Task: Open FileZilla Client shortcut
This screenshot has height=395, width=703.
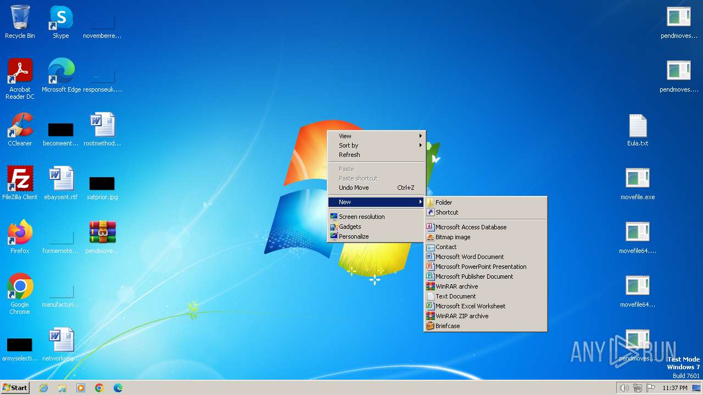Action: pyautogui.click(x=20, y=183)
